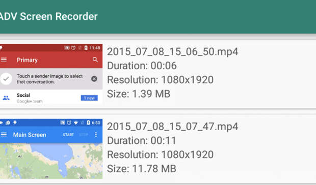Image resolution: width=316 pixels, height=185 pixels.
Task: Click the search magnifier icon in Primary bar
Action: pyautogui.click(x=95, y=59)
